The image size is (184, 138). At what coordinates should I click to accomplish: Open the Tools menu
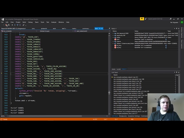pyautogui.click(x=42, y=22)
